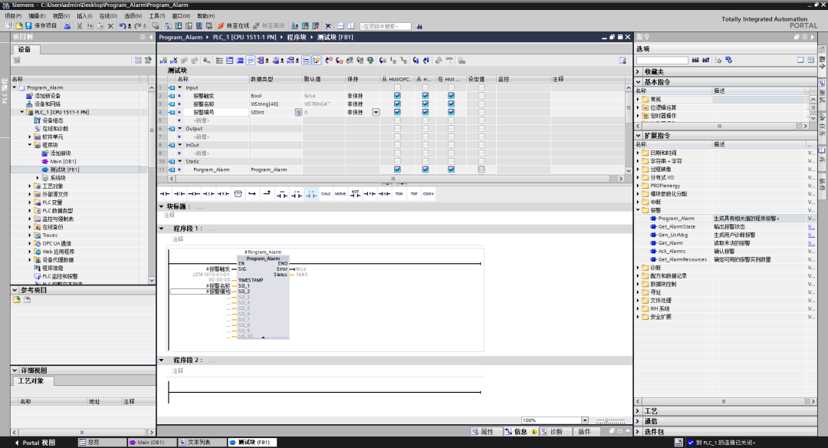Image resolution: width=828 pixels, height=448 pixels.
Task: Click the open project icon
Action: 19,25
